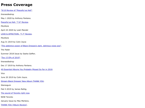Click the text April 24 2020 by Leah Mandel

15,30
